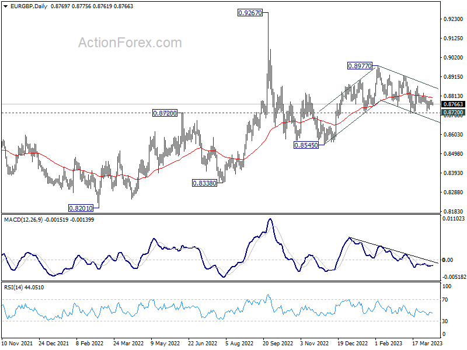The image size is (467, 350).
Task: Click the 0.82880 price axis value
Action: pos(454,192)
